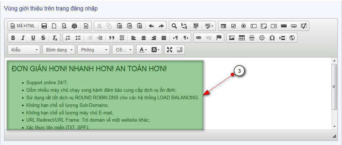Open the spell check ABC dropdown
342x145 pixels.
tap(209, 26)
